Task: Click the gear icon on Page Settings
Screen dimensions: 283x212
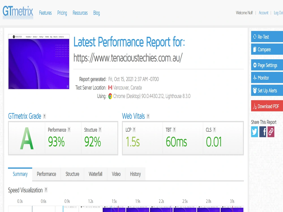Action: pyautogui.click(x=255, y=65)
